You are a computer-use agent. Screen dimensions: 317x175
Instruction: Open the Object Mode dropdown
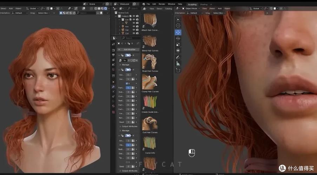[191, 8]
